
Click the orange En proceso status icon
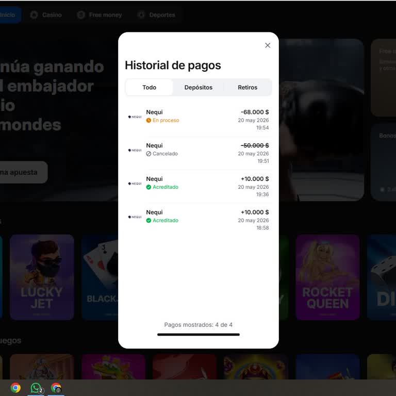(148, 120)
